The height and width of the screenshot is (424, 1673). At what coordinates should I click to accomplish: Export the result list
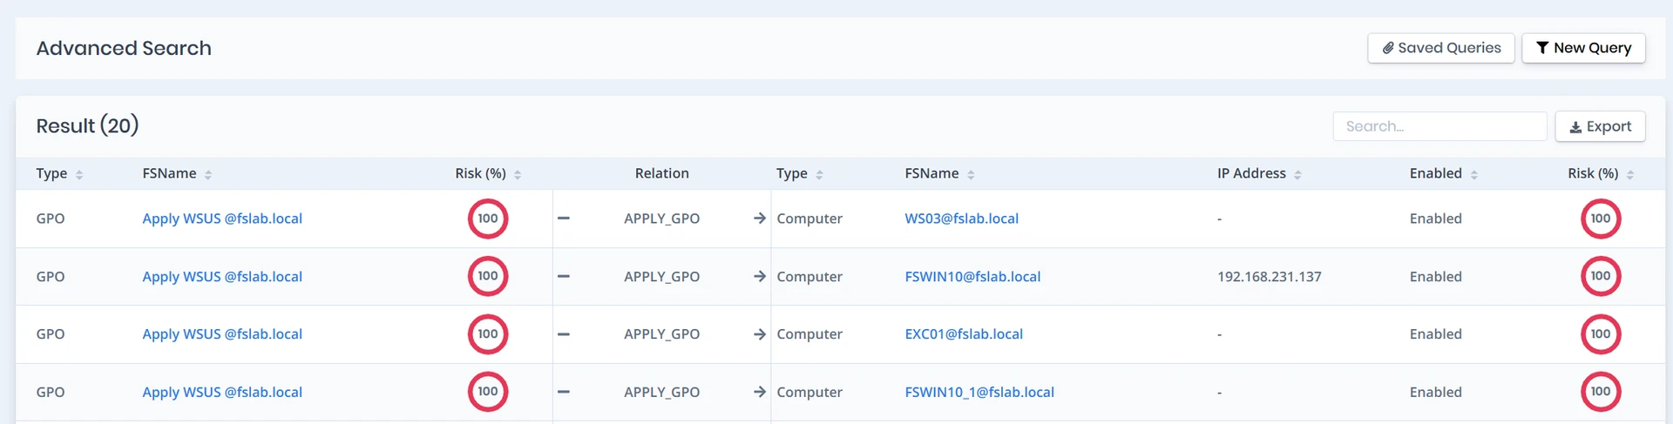tap(1600, 126)
